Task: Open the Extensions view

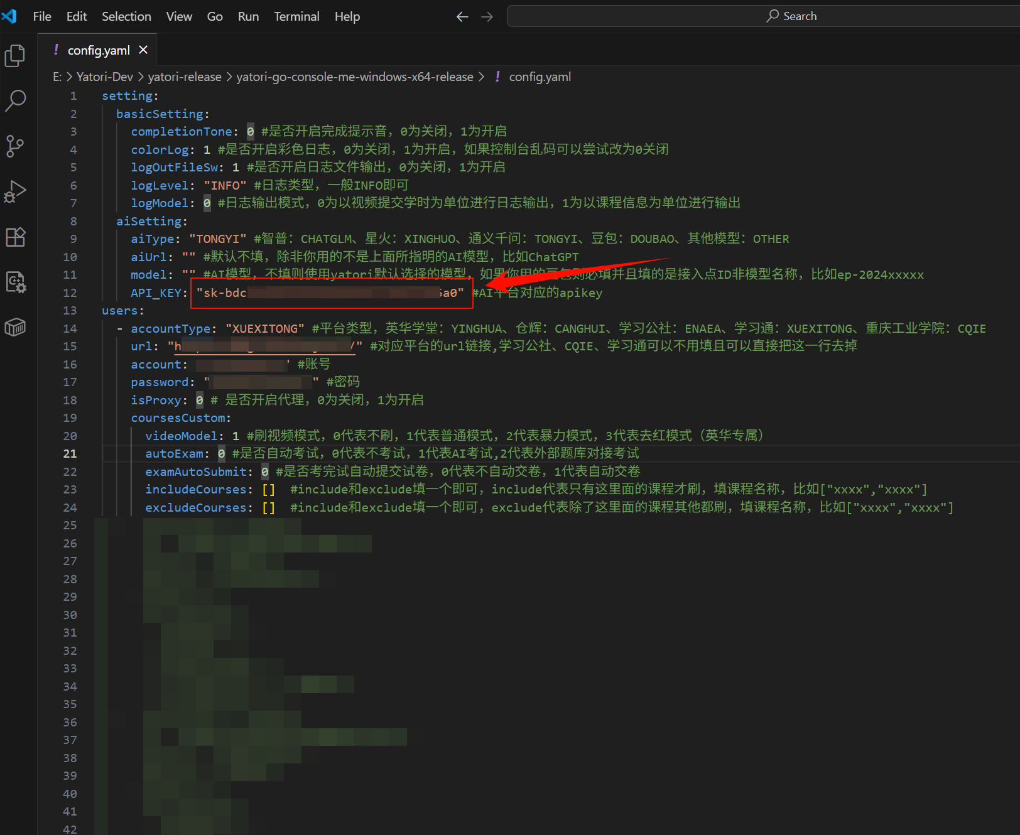Action: click(15, 237)
